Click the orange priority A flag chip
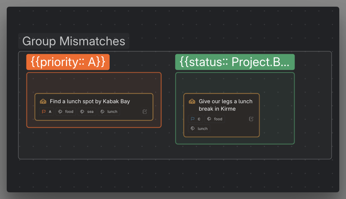Viewport: 346px width, 199px height. point(47,112)
